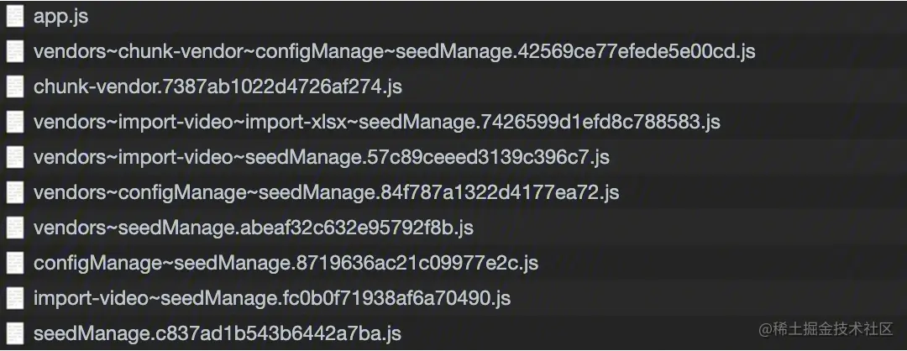
Task: Open configManage~seedManage.8719636ac21c09977e2c.js
Action: pyautogui.click(x=286, y=263)
